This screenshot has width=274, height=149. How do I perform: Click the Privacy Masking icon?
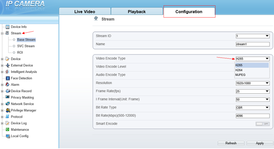click(x=7, y=97)
